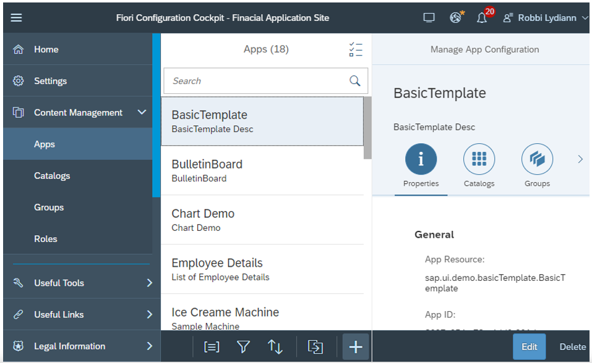The height and width of the screenshot is (363, 592).
Task: Click the Settings gear icon
Action: coord(18,81)
